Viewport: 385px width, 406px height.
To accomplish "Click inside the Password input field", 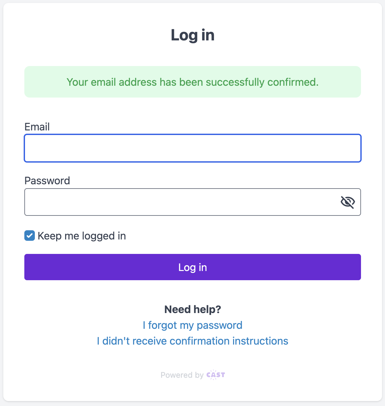I will tap(181, 202).
